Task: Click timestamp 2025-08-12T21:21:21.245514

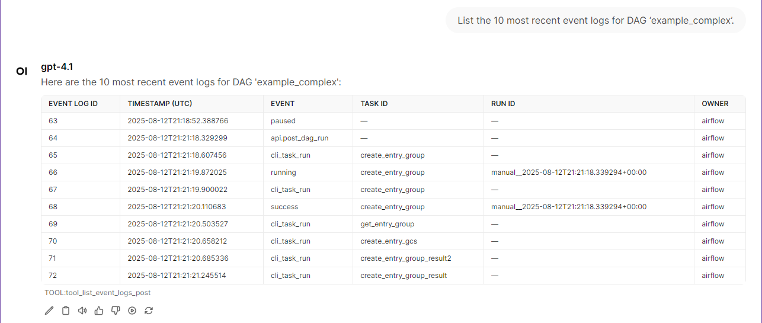Action: 177,276
